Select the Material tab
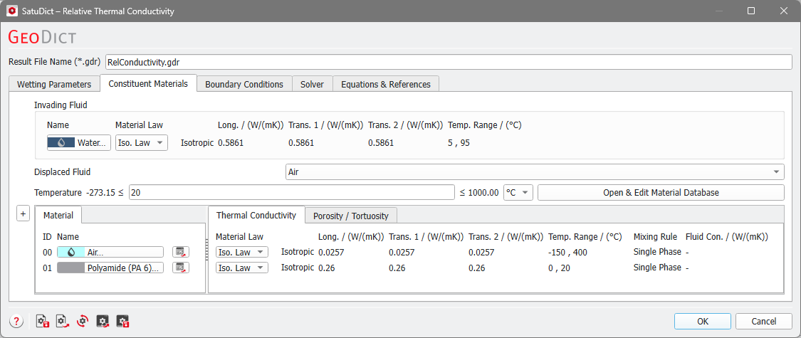 [58, 215]
